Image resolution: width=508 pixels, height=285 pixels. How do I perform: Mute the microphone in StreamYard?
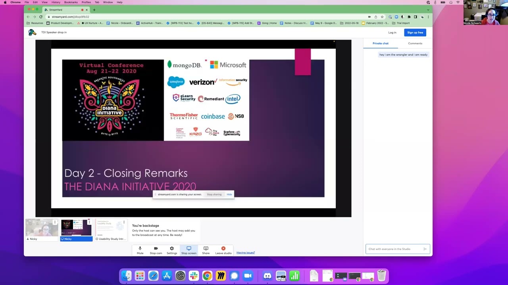point(140,250)
